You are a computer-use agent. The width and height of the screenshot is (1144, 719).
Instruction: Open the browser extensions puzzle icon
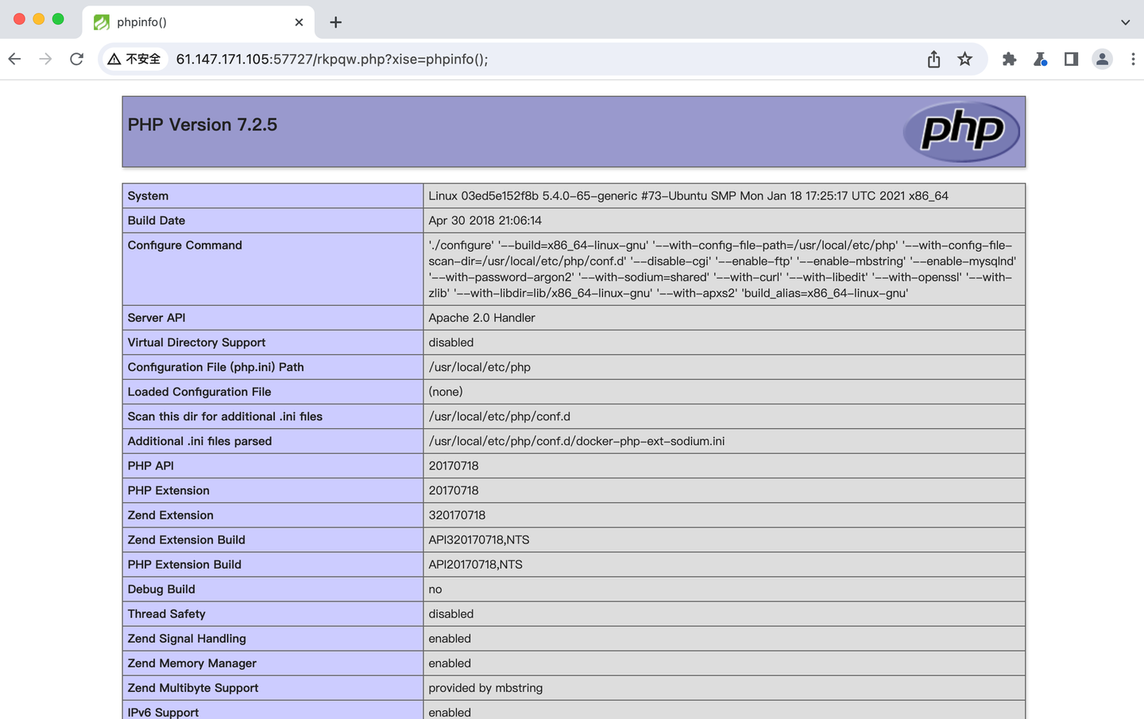(1009, 58)
